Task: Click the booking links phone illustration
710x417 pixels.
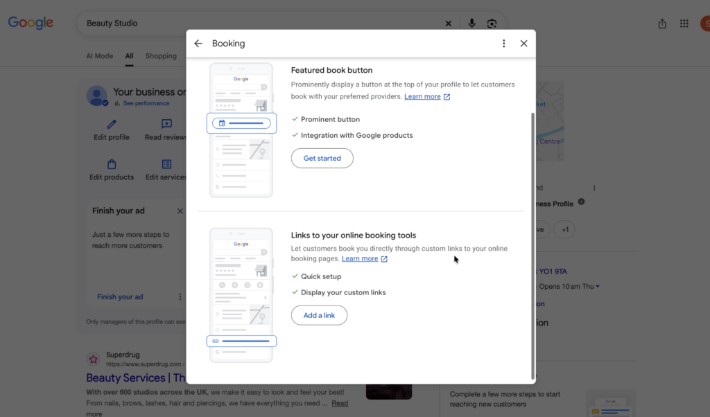Action: [x=241, y=295]
